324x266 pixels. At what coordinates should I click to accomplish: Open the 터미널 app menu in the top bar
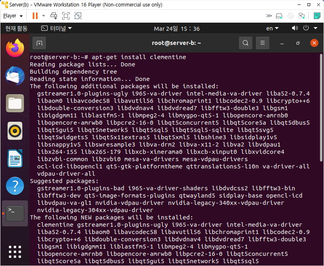tap(56, 28)
